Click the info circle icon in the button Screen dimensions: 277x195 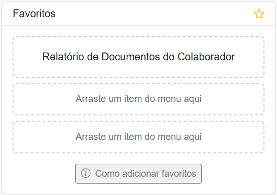tap(86, 173)
